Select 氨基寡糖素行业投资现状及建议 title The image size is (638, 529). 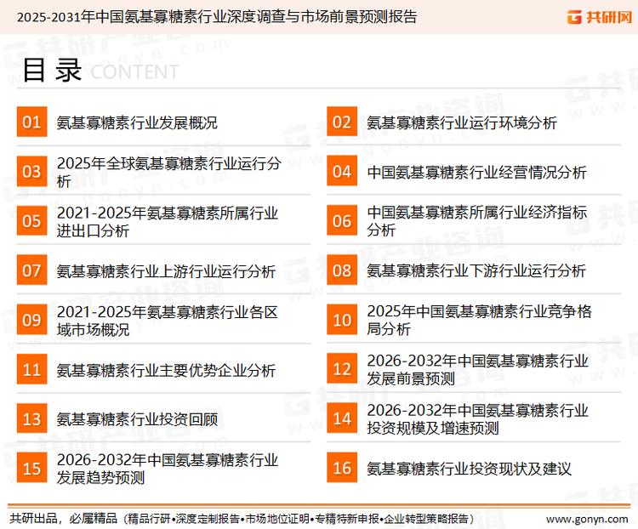point(469,469)
